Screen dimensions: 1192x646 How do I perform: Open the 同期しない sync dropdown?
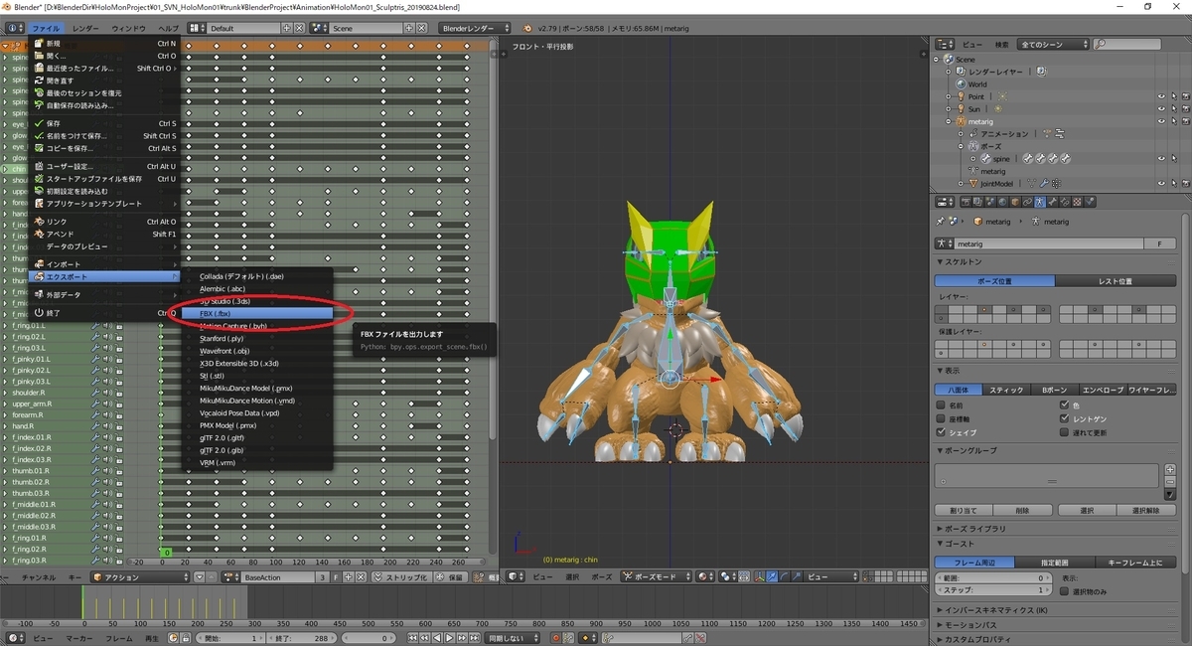pyautogui.click(x=513, y=637)
